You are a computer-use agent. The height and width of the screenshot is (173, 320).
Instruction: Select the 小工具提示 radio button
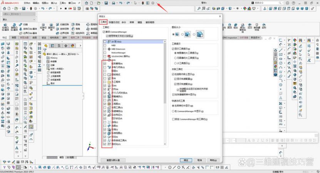pos(175,63)
